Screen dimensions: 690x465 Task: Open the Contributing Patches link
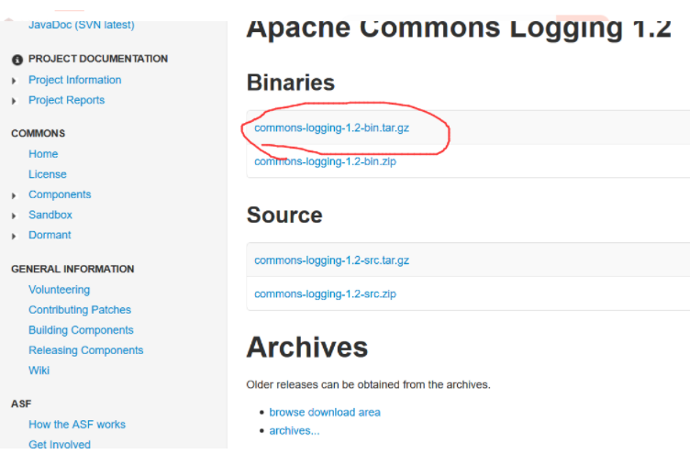[80, 310]
